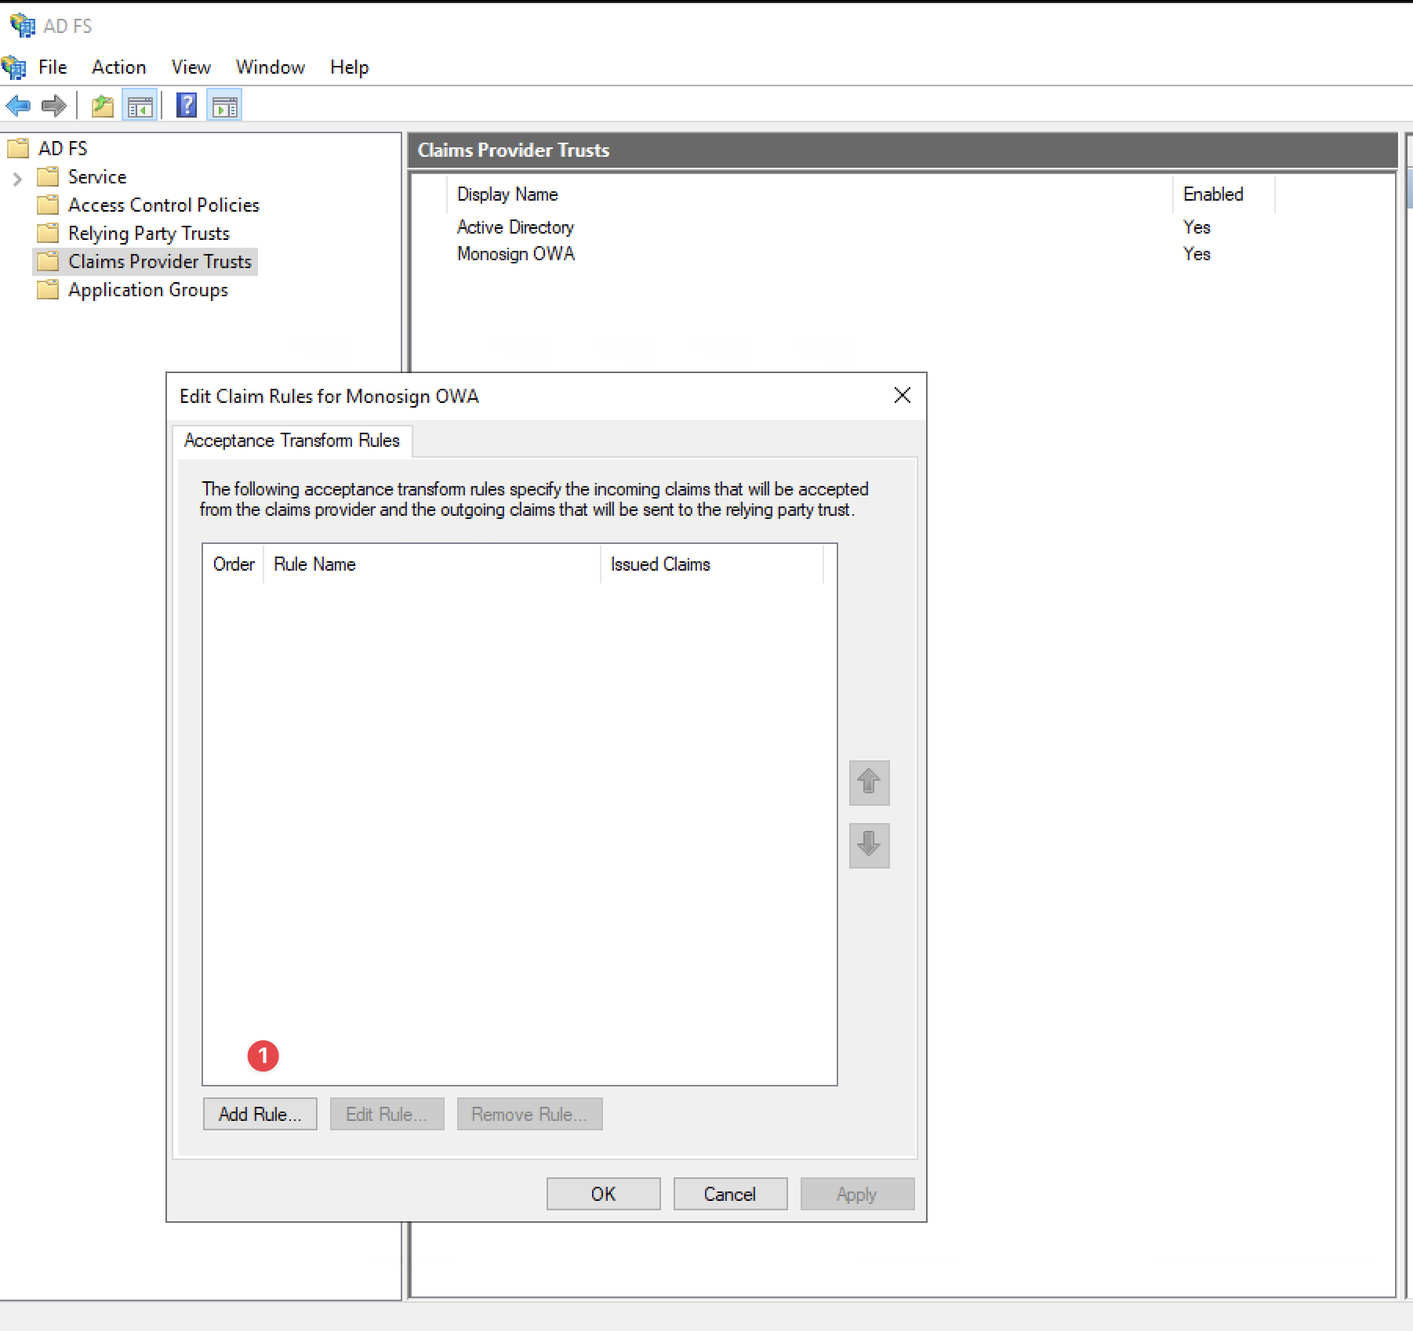Navigate back using the Back arrow icon
The image size is (1413, 1331).
[18, 105]
